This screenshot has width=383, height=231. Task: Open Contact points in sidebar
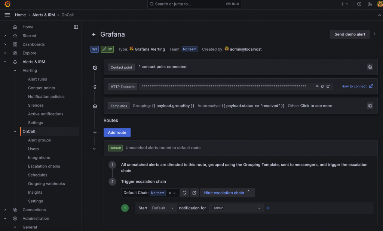click(x=41, y=88)
